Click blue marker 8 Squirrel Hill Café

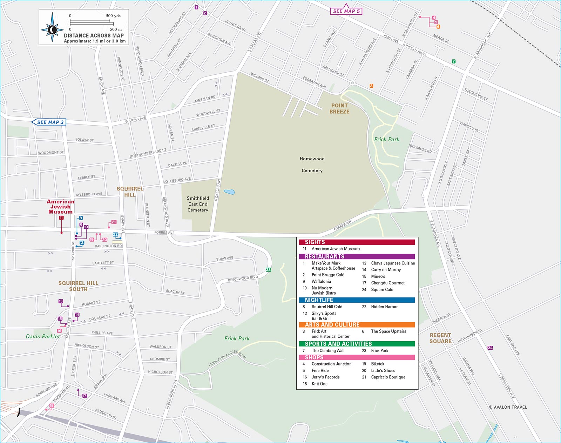click(81, 218)
